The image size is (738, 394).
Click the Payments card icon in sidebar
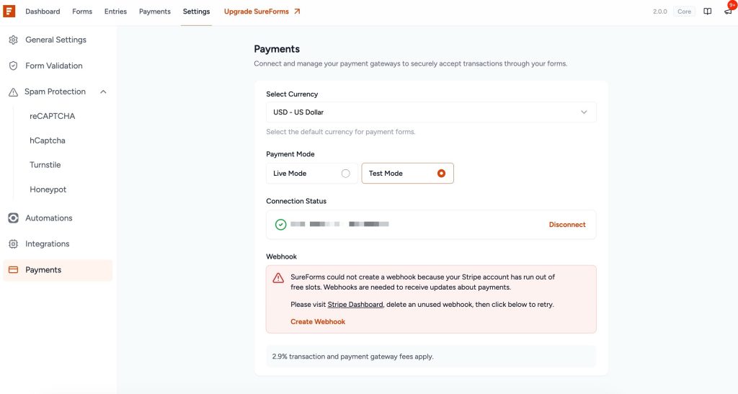click(13, 270)
